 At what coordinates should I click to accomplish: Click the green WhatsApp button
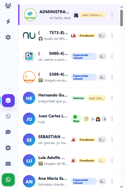point(8,179)
